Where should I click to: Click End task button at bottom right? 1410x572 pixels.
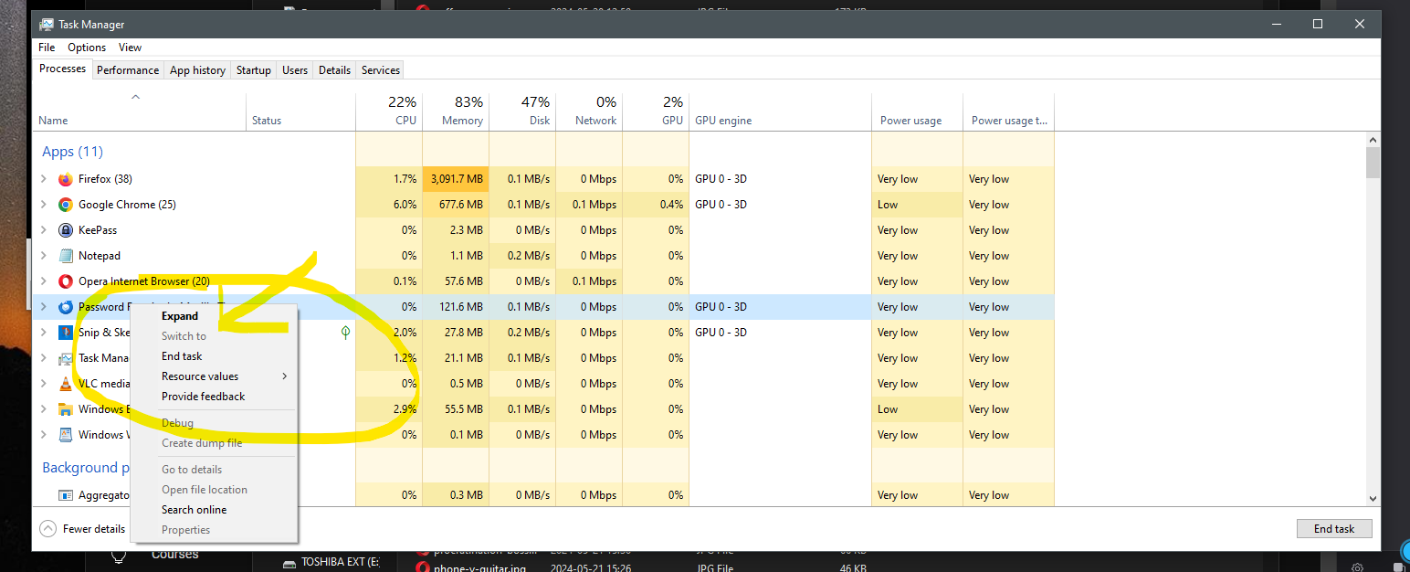(1334, 529)
